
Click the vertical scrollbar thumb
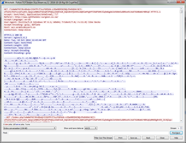[181, 12]
